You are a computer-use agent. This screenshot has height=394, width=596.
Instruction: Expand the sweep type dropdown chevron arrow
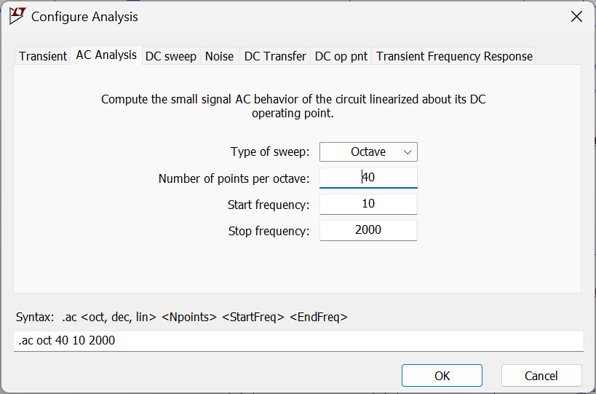(x=408, y=152)
